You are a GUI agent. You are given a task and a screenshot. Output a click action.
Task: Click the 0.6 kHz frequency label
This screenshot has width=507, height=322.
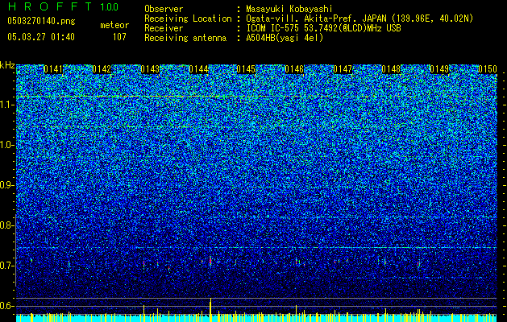tap(6, 306)
